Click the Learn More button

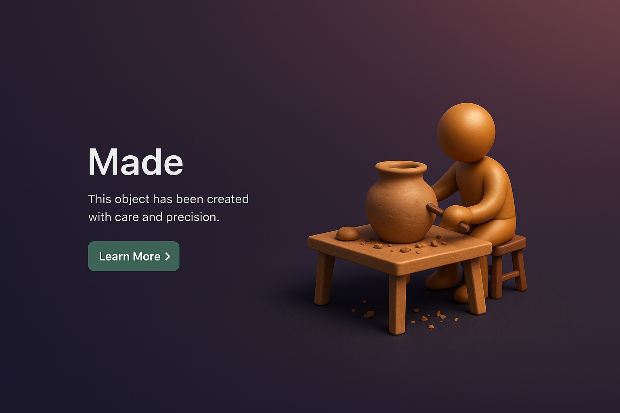(134, 256)
